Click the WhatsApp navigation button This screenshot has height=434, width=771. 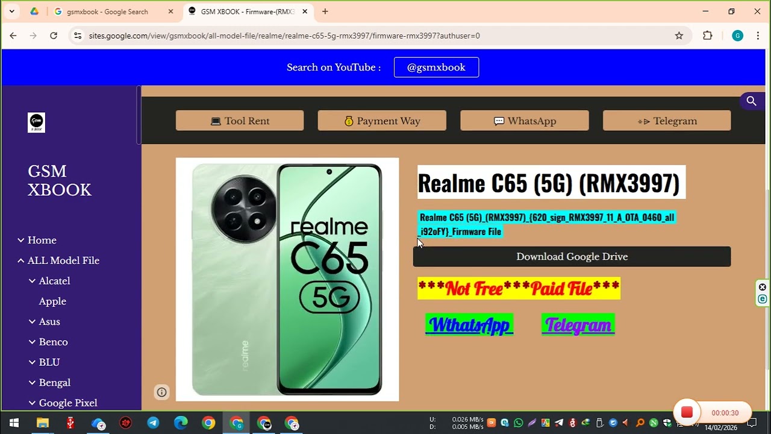tap(525, 121)
